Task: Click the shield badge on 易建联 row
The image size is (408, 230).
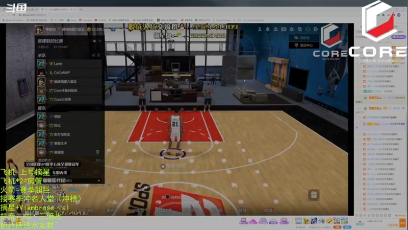Action: click(97, 152)
